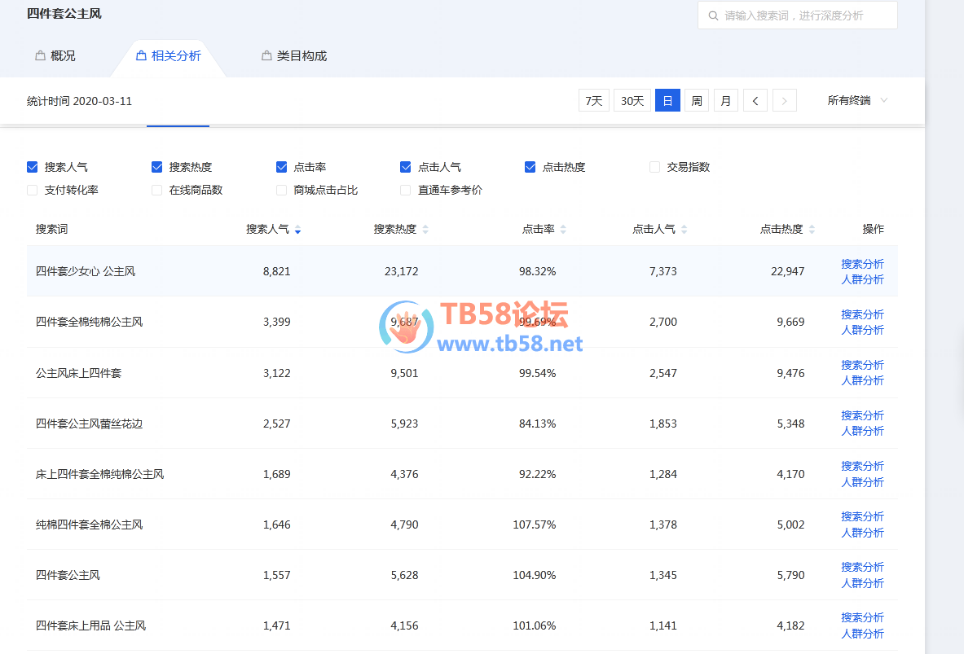Enable the 商城点击占比 checkbox
The width and height of the screenshot is (964, 654).
pos(282,191)
